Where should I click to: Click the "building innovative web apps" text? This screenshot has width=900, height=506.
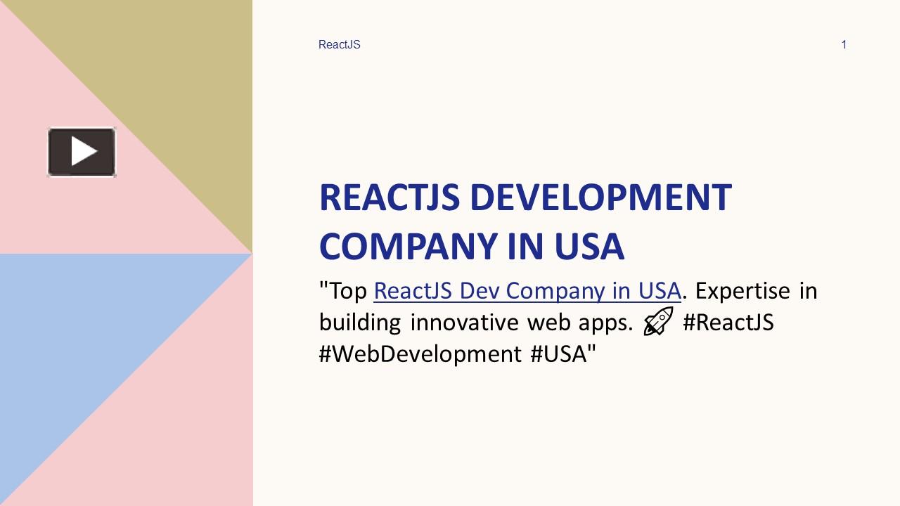pos(476,323)
